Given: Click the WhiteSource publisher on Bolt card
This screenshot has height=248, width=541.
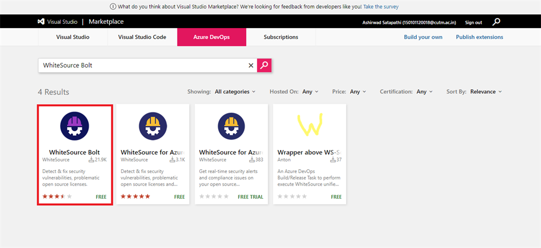Looking at the screenshot, I should pos(55,160).
